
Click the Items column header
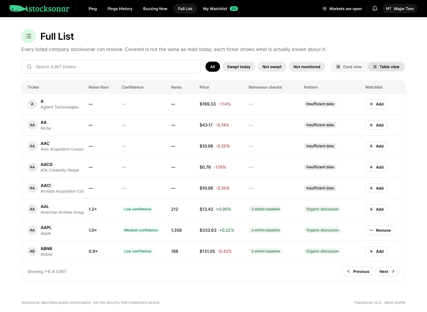click(176, 87)
